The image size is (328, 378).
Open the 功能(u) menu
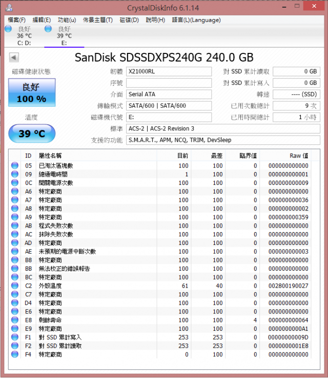click(x=67, y=20)
